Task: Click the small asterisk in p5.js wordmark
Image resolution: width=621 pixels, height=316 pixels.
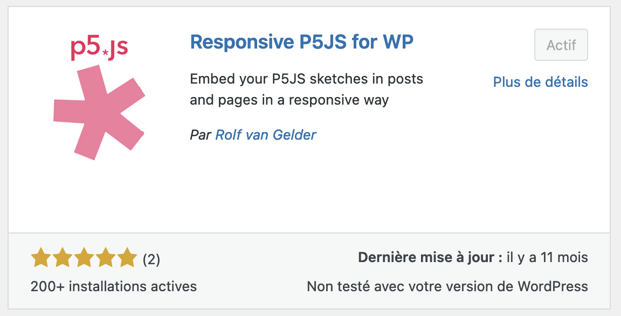Action: click(x=105, y=52)
